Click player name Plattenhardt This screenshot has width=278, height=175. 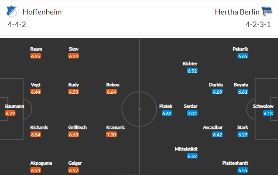[235, 163]
